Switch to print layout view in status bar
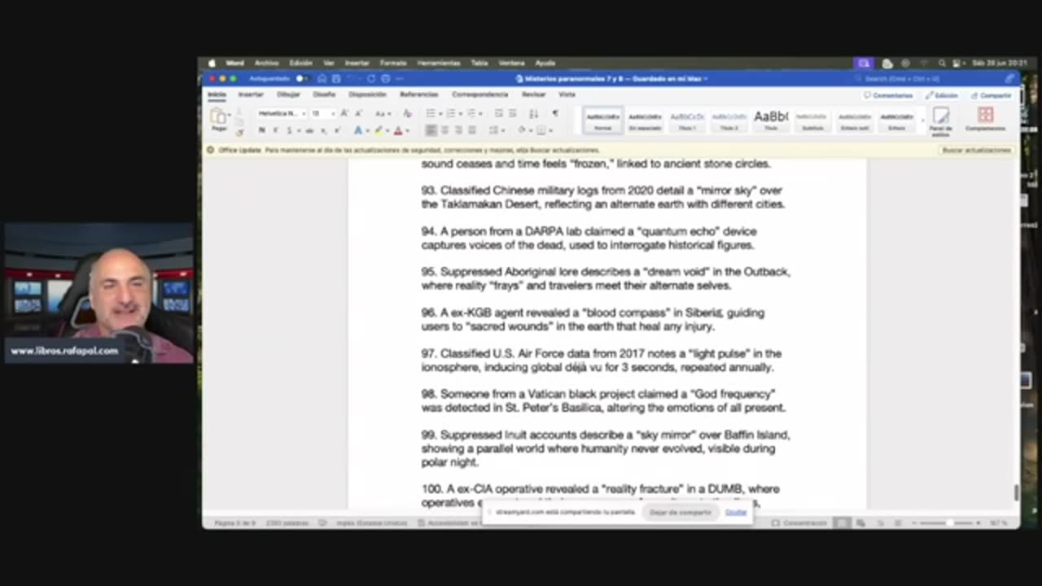Image resolution: width=1042 pixels, height=586 pixels. pyautogui.click(x=843, y=523)
